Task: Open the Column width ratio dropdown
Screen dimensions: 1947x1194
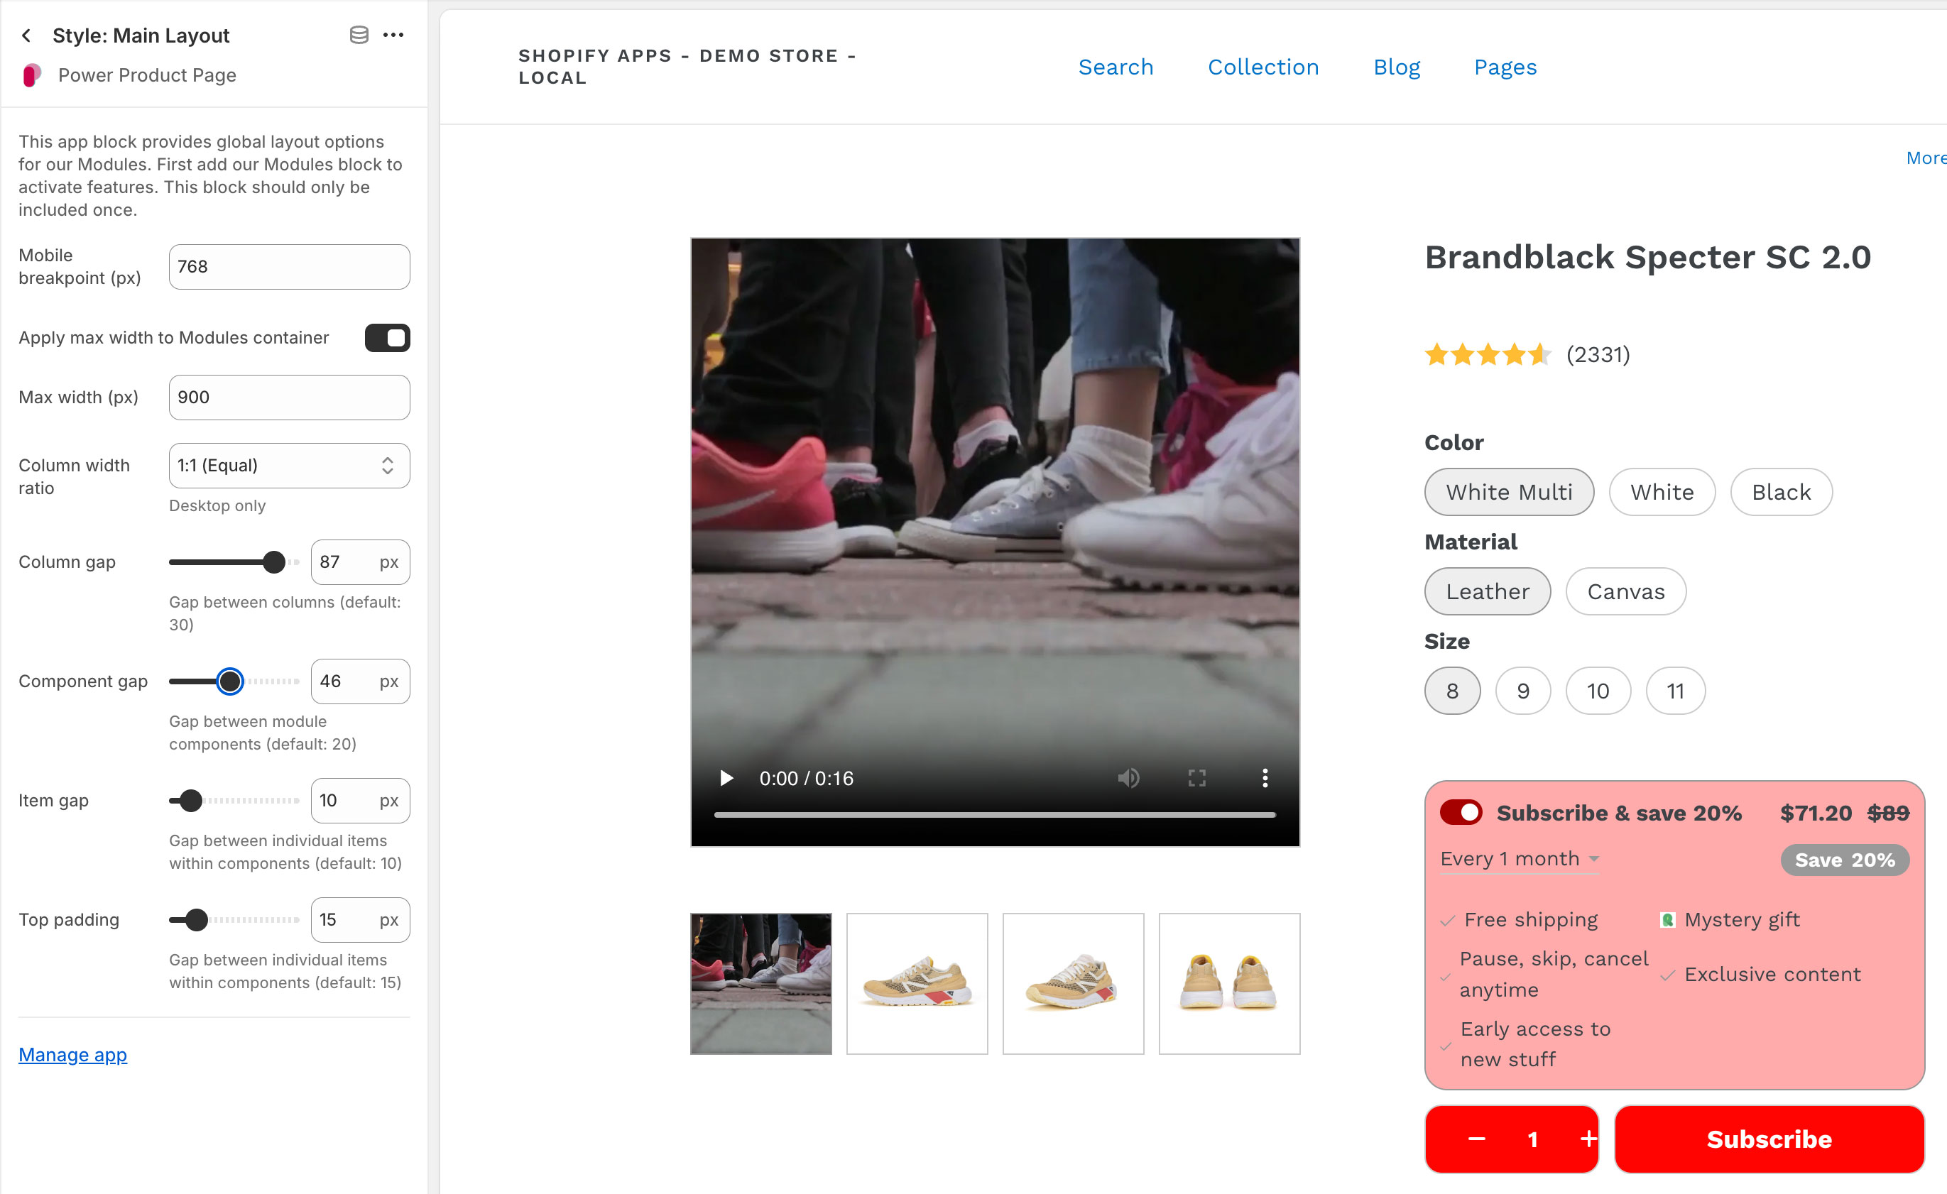Action: click(288, 466)
